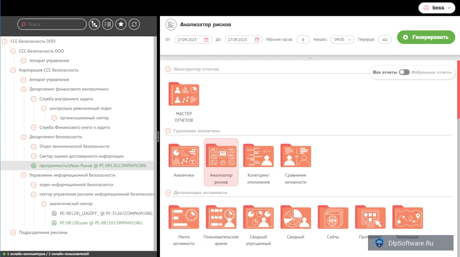Show favorites with the star icon

[x=121, y=24]
